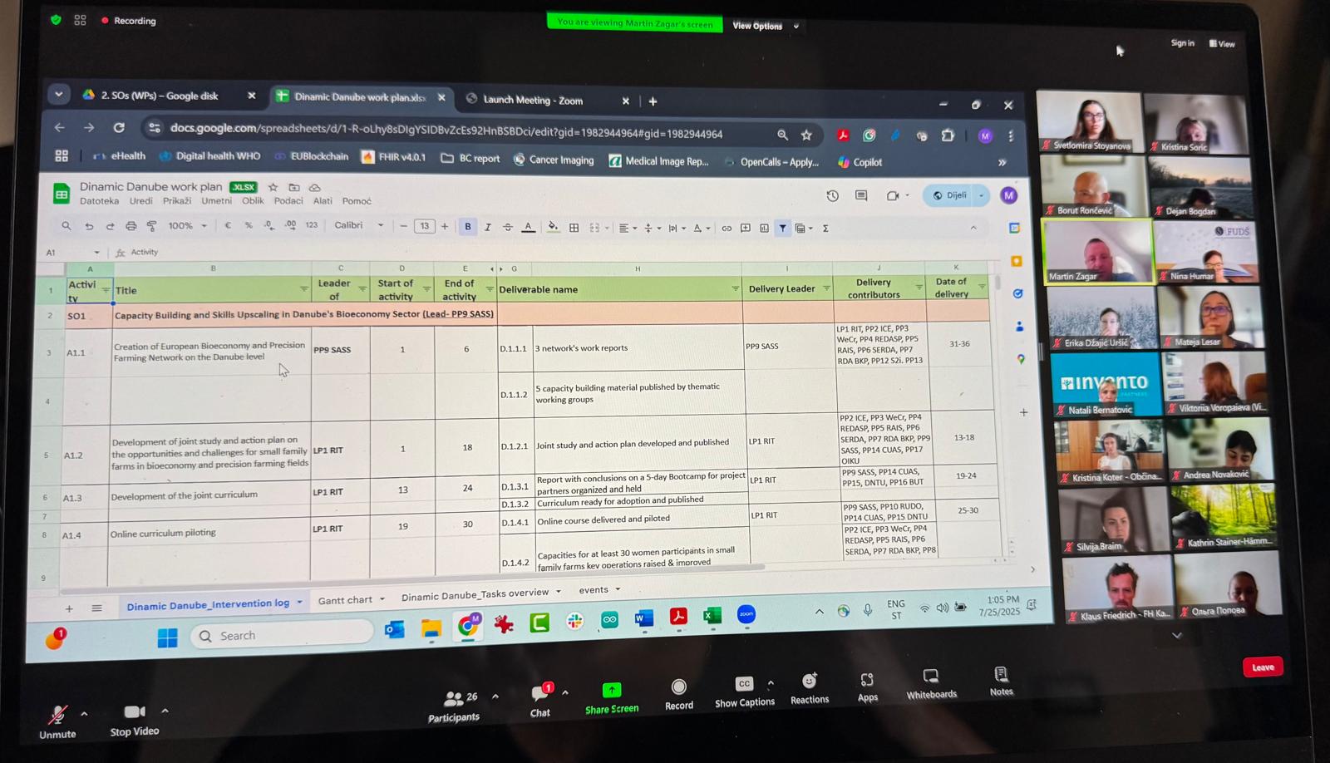1330x763 pixels.
Task: Open the Calibri font dropdown
Action: [x=358, y=225]
